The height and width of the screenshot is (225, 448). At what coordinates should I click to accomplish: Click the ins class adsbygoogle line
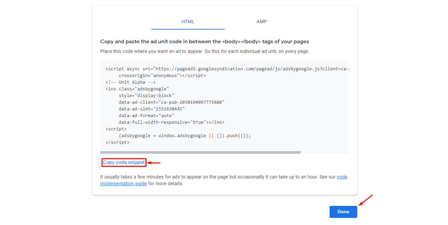click(x=137, y=89)
